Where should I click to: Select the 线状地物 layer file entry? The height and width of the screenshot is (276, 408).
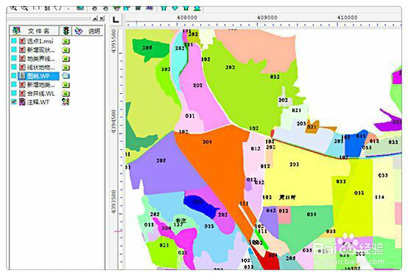[x=41, y=67]
